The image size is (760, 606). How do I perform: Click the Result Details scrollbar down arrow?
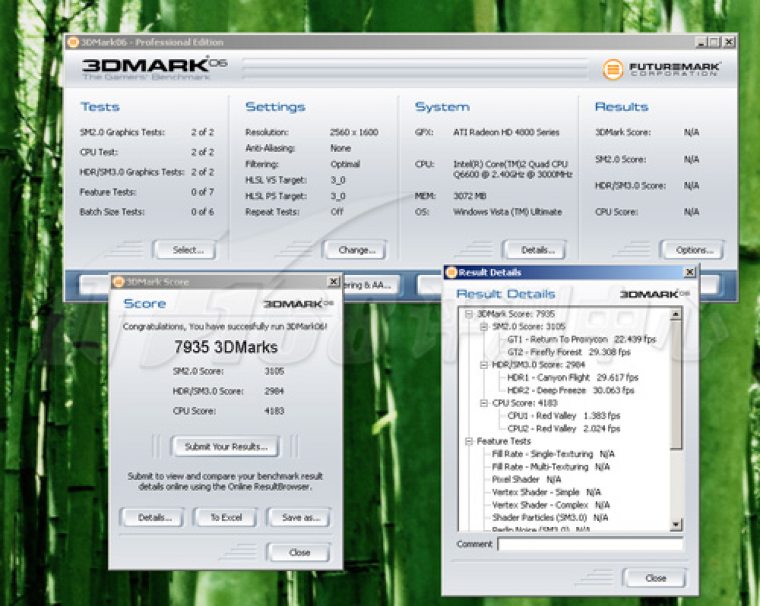point(676,525)
